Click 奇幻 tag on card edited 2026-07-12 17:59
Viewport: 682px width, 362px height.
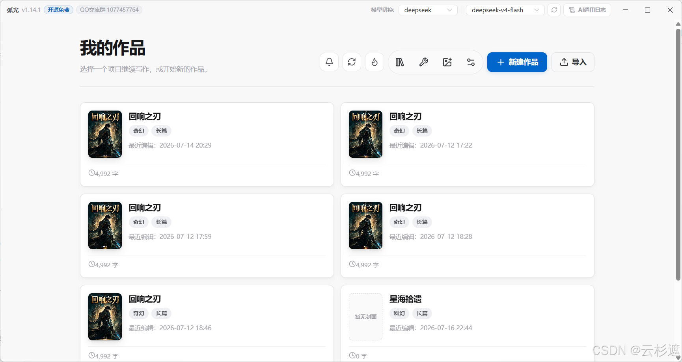139,222
